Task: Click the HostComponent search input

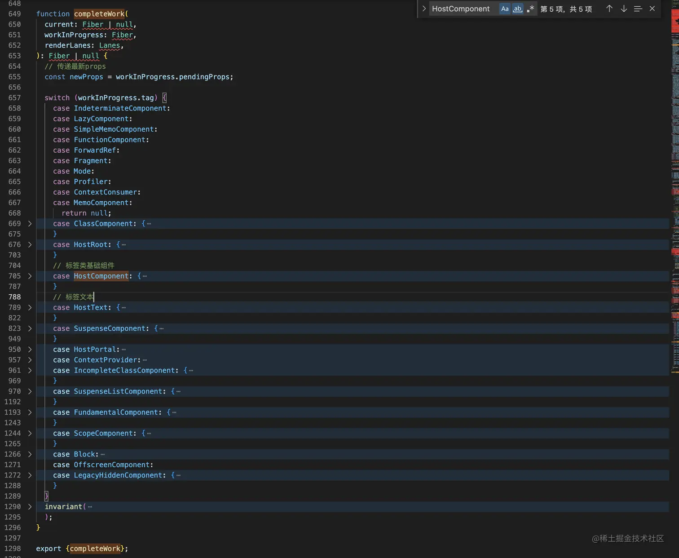Action: 464,9
